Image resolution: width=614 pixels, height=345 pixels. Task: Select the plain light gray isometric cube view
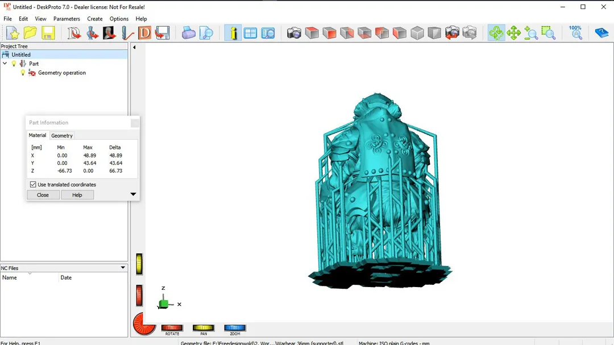[x=417, y=33]
